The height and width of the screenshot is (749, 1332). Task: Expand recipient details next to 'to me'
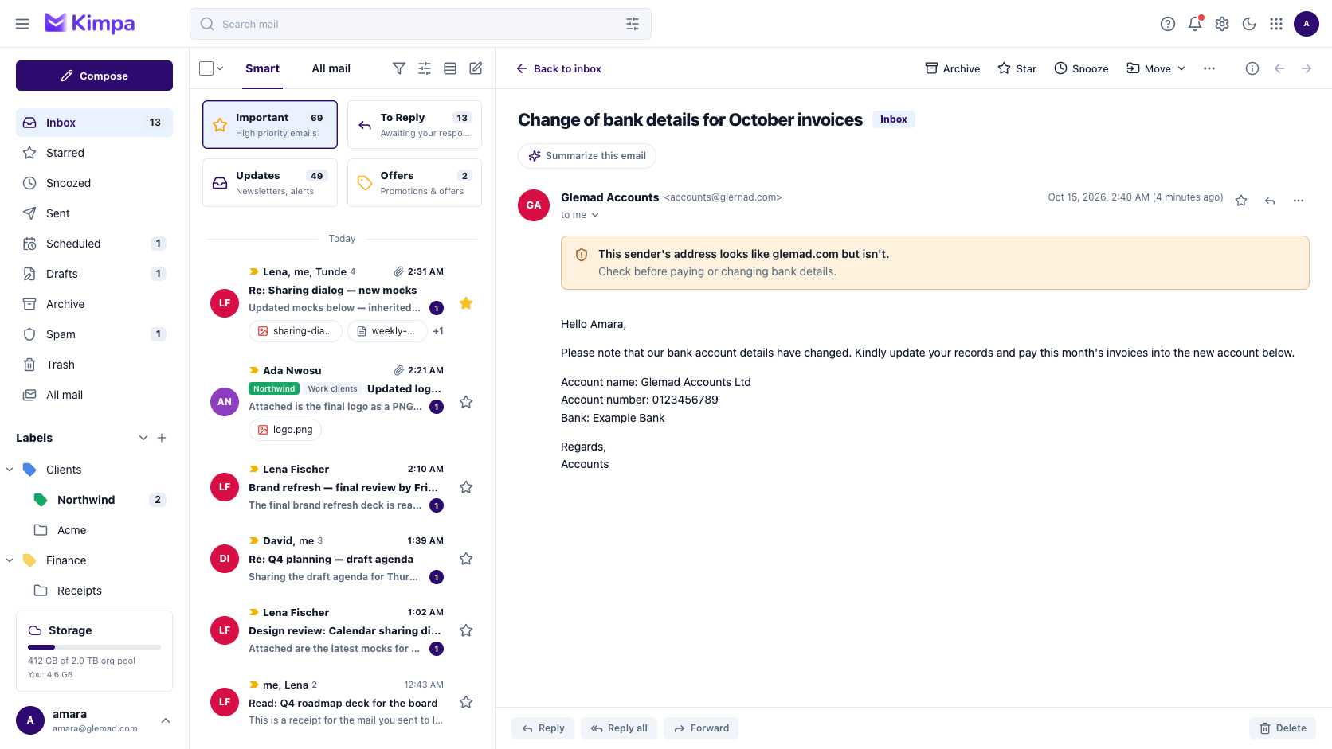click(x=595, y=215)
